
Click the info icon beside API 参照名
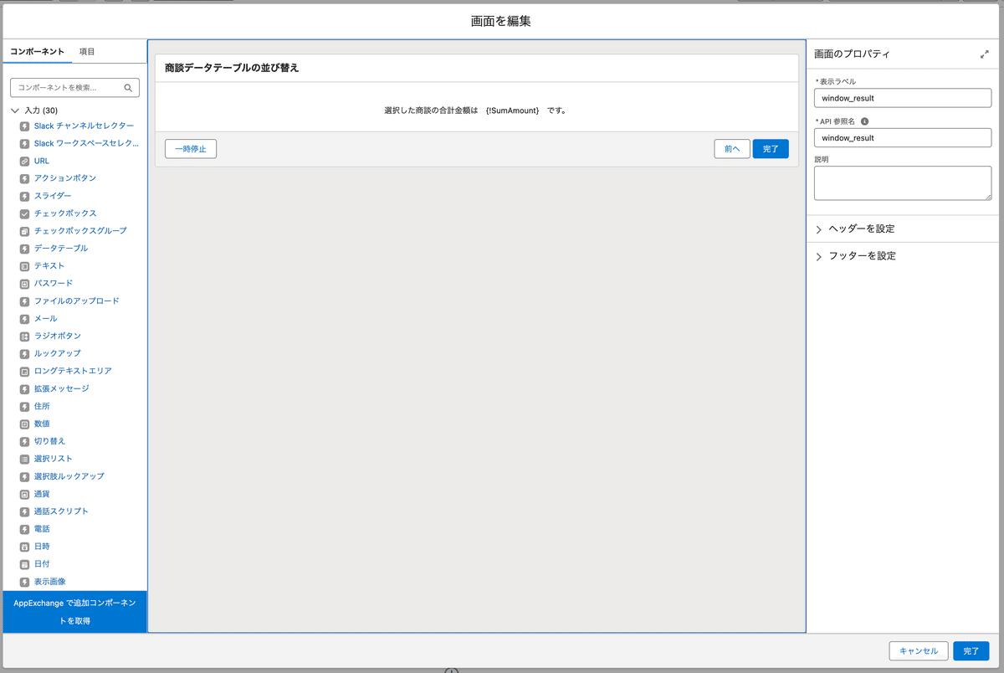pyautogui.click(x=864, y=121)
